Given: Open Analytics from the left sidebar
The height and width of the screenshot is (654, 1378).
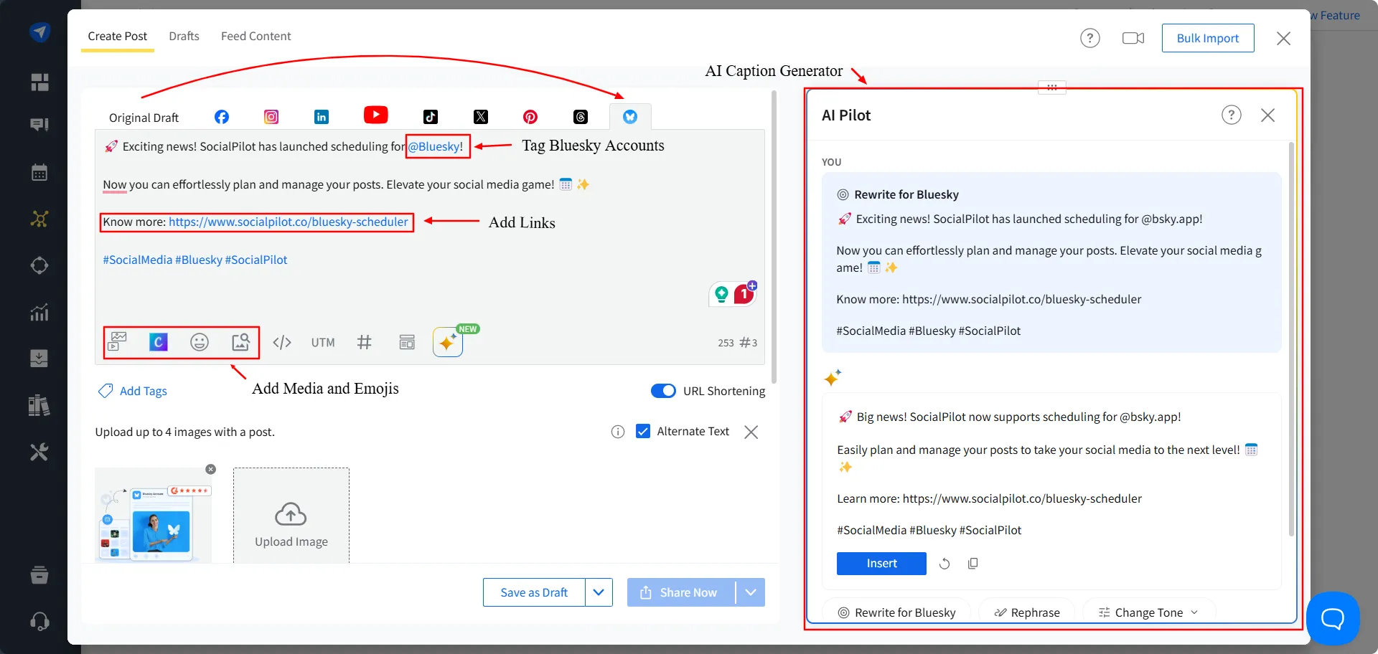Looking at the screenshot, I should click(x=40, y=312).
